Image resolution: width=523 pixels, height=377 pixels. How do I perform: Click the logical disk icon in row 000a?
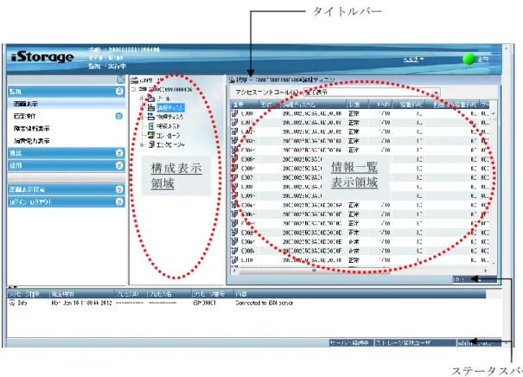235,205
